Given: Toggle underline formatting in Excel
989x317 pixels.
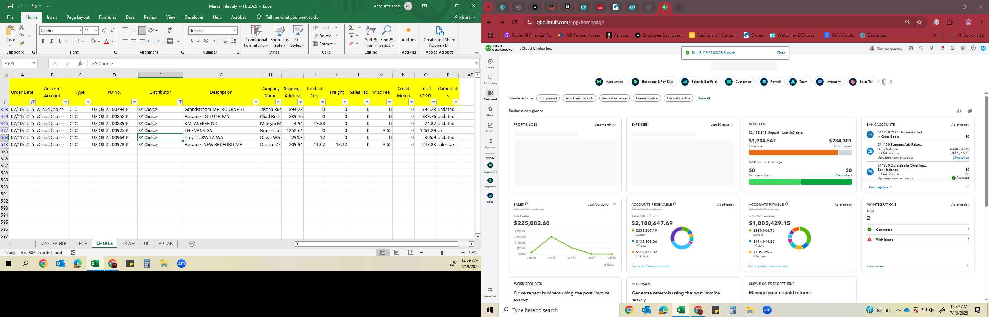Looking at the screenshot, I should (60, 41).
